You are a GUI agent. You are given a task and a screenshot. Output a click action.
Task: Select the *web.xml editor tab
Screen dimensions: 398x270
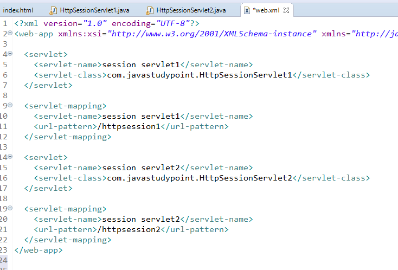[266, 10]
